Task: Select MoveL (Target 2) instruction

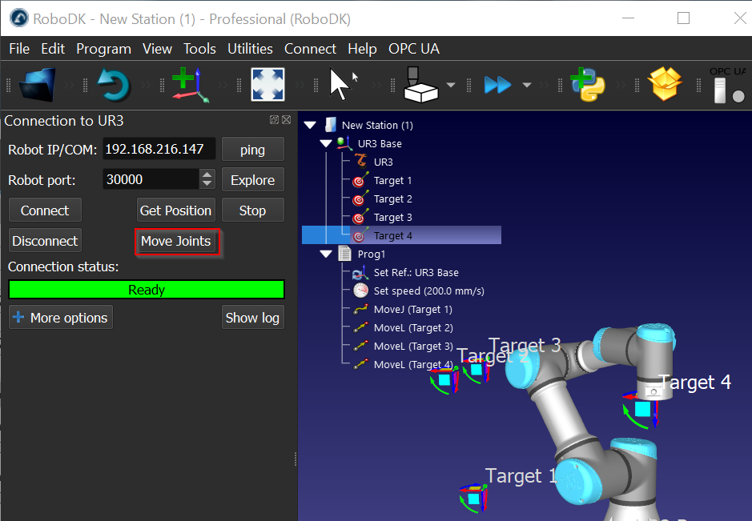Action: pyautogui.click(x=413, y=327)
